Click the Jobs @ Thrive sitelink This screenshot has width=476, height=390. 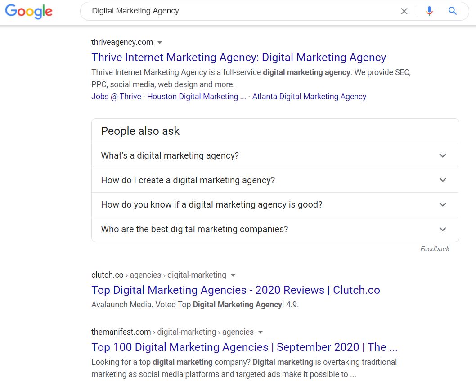(x=116, y=96)
